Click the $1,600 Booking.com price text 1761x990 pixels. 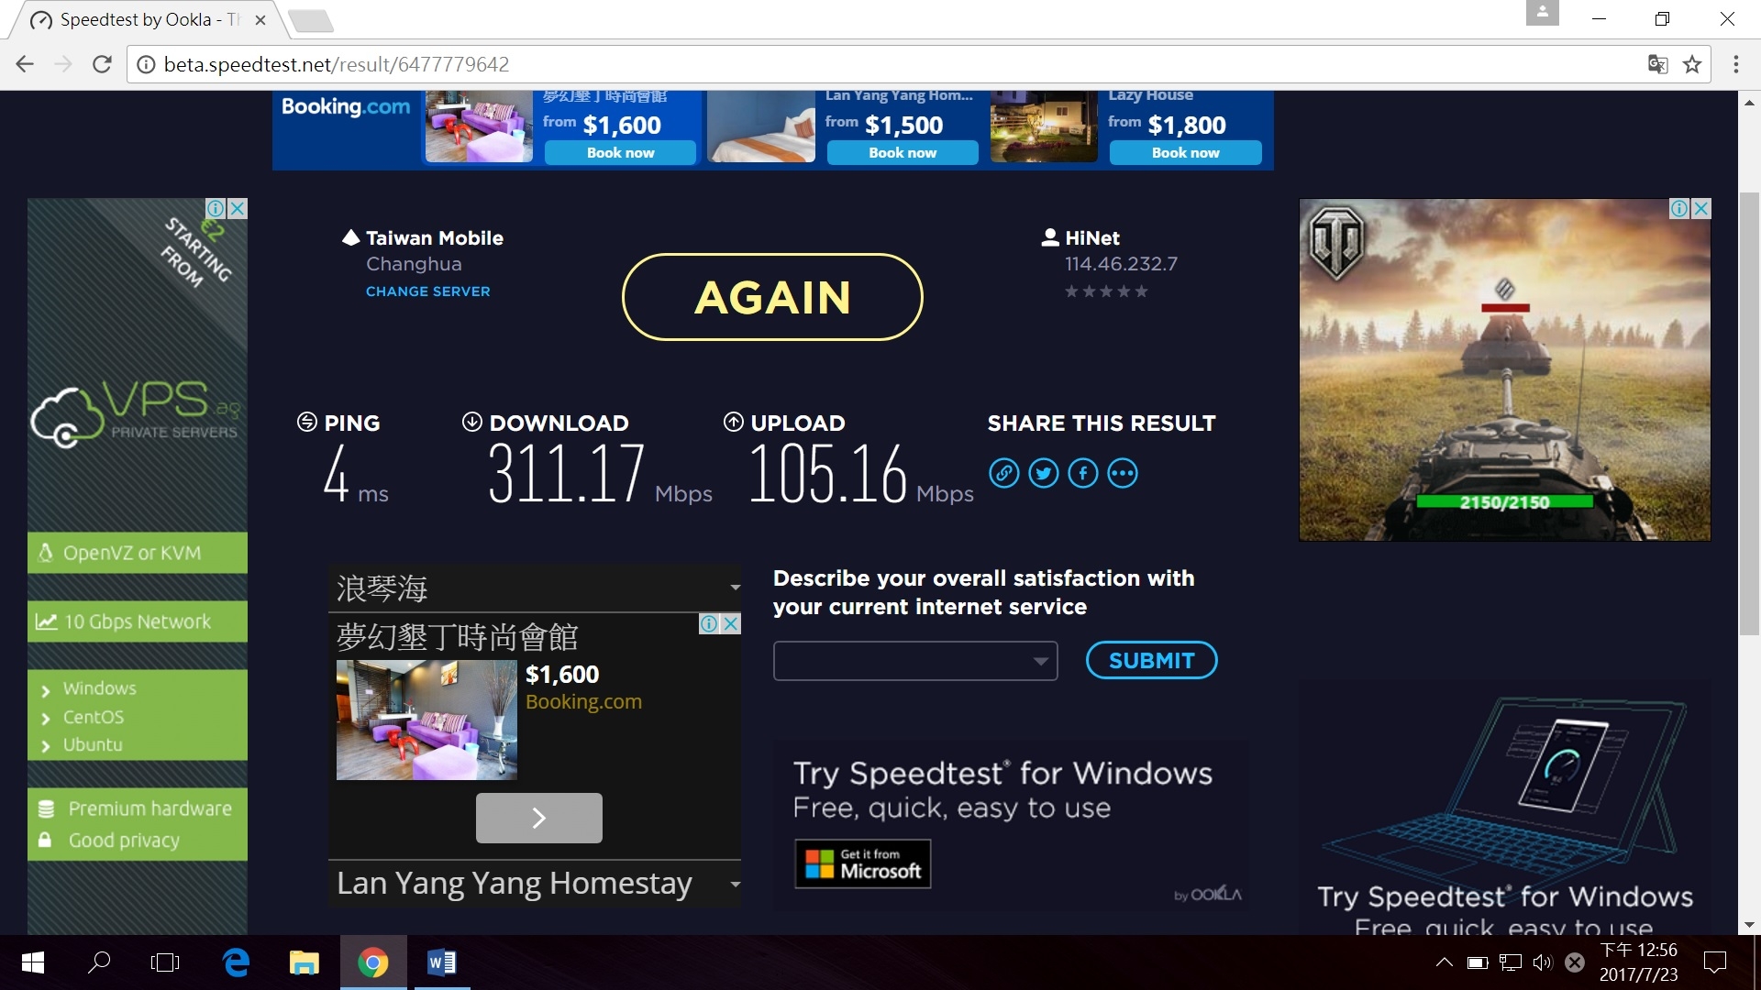click(x=562, y=675)
